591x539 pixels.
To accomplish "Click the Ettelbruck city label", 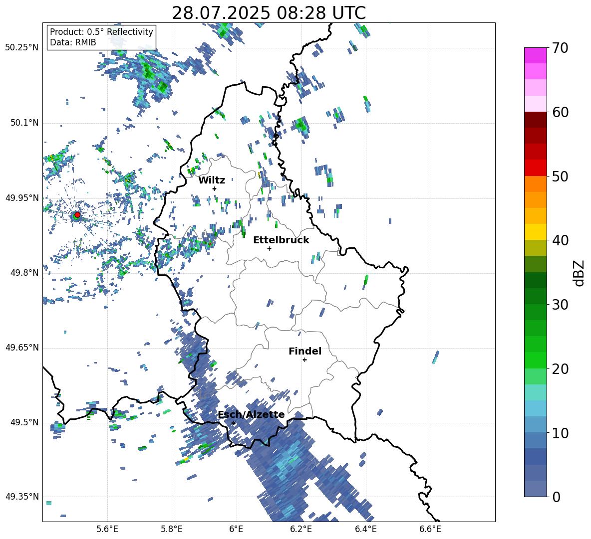I will [x=281, y=240].
